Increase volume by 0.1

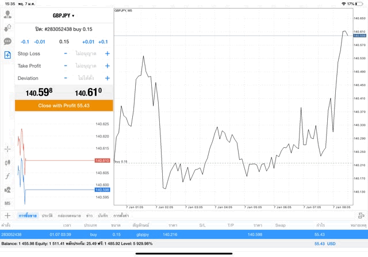click(x=103, y=42)
